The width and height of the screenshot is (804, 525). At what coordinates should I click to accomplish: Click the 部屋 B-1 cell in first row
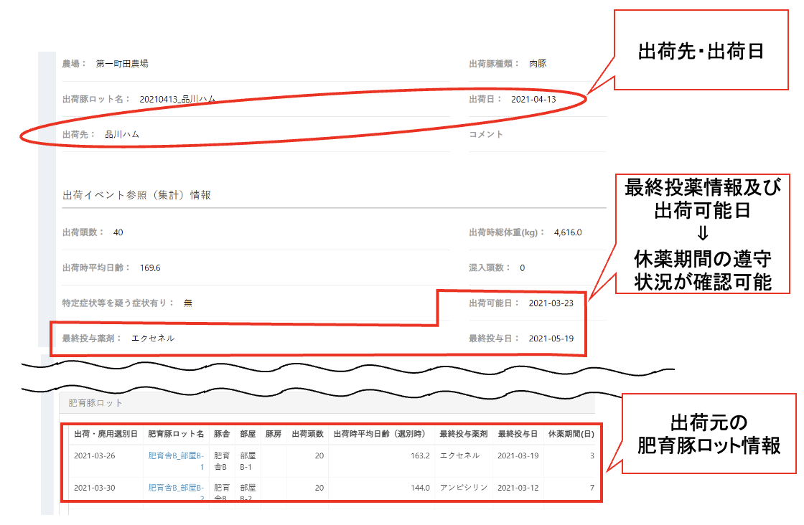[x=247, y=461]
